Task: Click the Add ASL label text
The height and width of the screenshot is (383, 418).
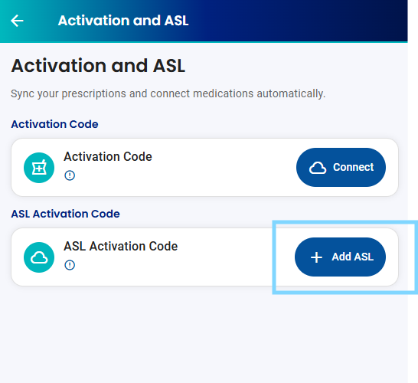Action: click(x=352, y=257)
